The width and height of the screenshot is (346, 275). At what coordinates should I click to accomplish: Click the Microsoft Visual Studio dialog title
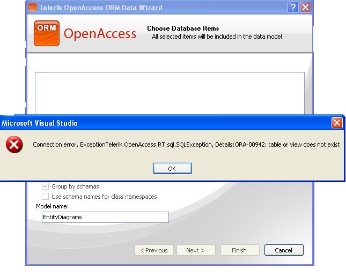(40, 123)
